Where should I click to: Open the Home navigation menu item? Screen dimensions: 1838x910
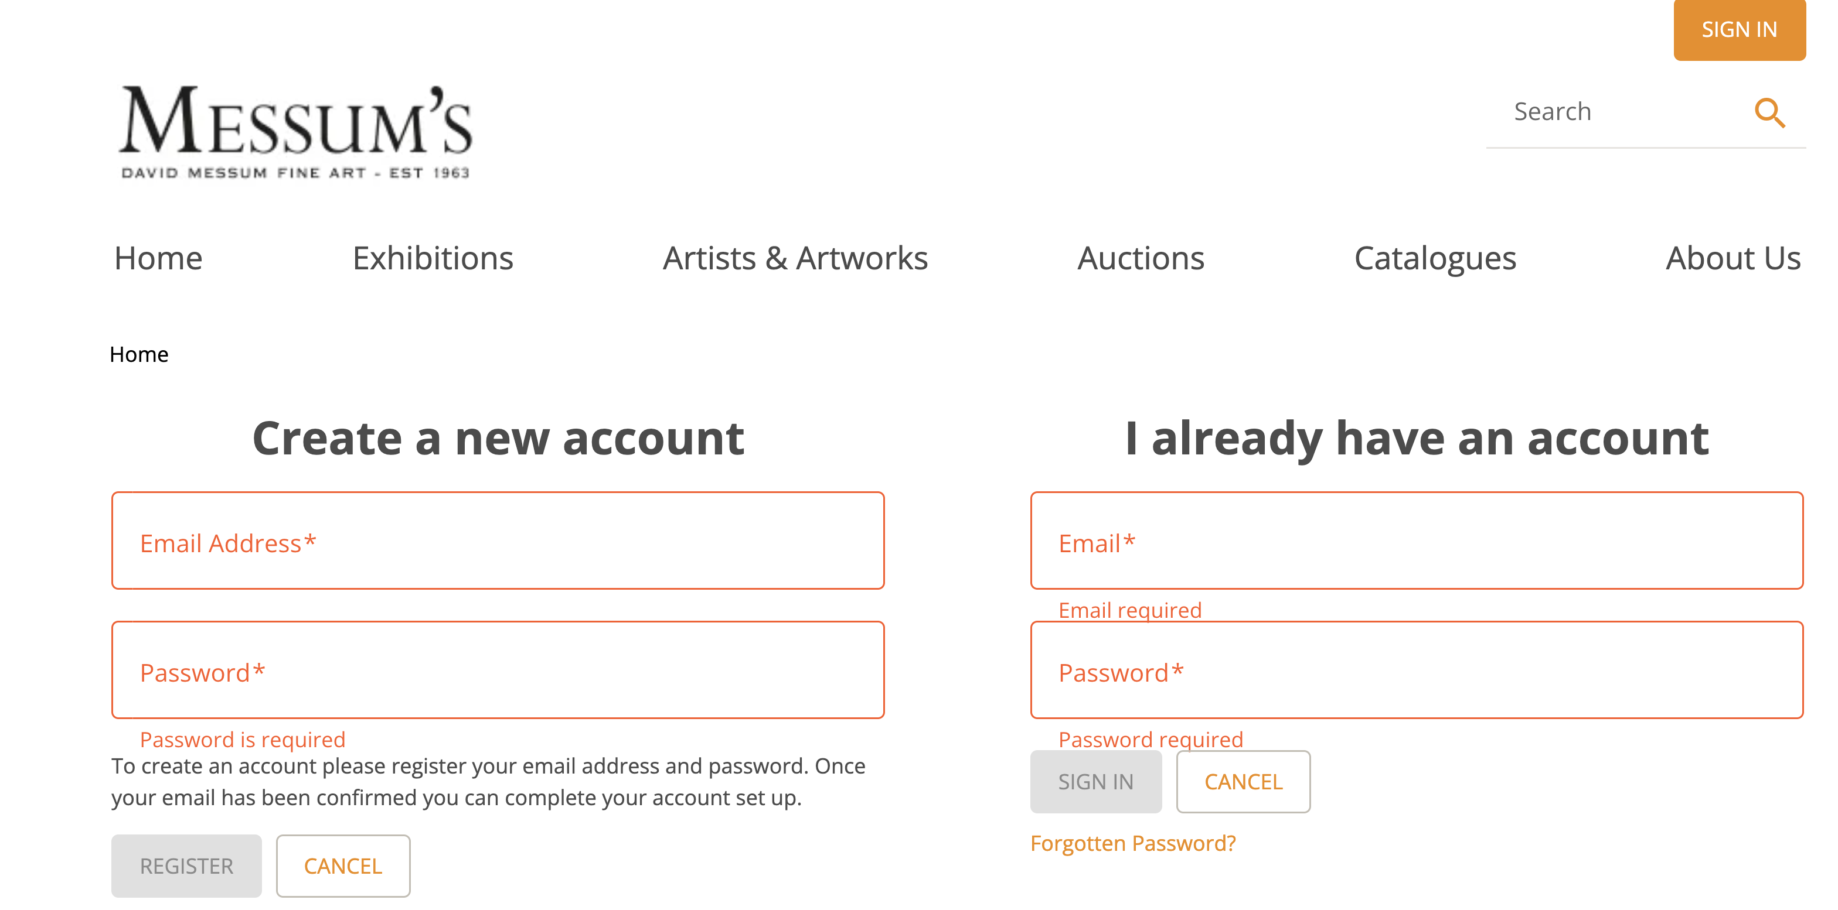point(158,258)
